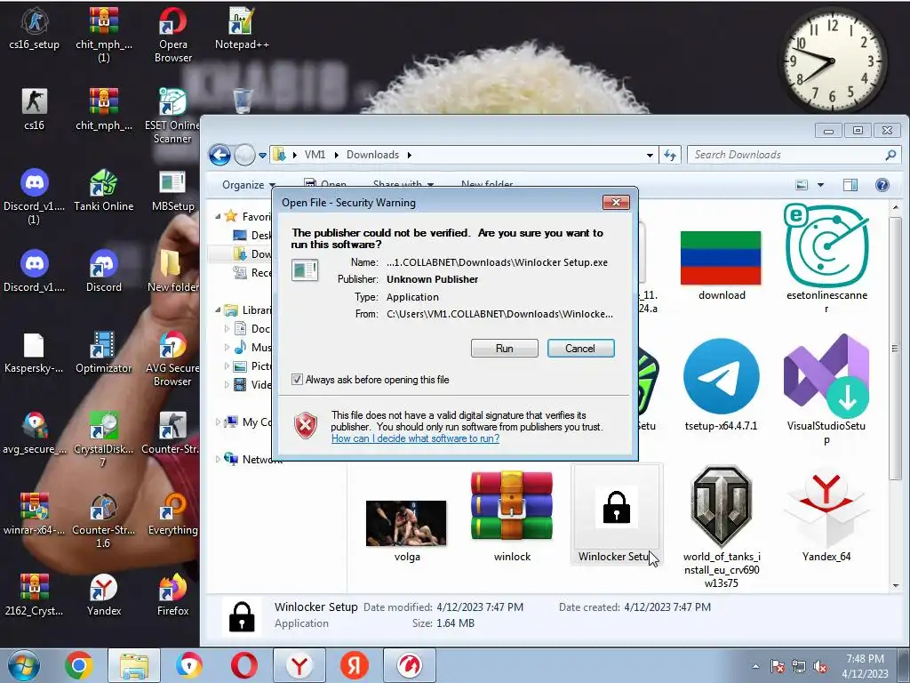Image resolution: width=910 pixels, height=683 pixels.
Task: Expand the Network tree node
Action: click(218, 460)
